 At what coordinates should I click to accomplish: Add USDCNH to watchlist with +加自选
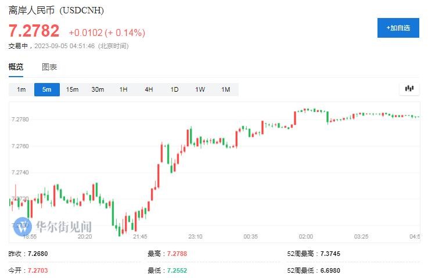pyautogui.click(x=398, y=28)
